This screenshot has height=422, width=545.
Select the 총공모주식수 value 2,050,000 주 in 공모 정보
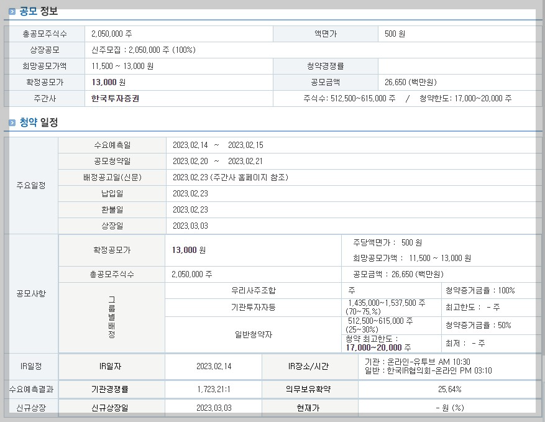click(112, 34)
